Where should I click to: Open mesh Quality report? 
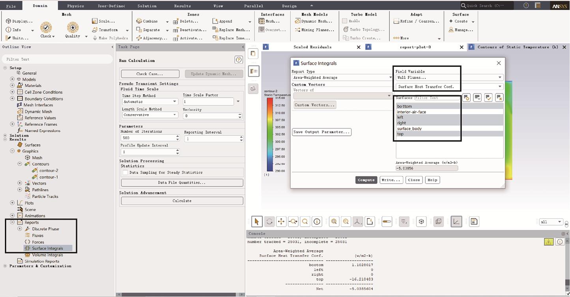coord(73,30)
